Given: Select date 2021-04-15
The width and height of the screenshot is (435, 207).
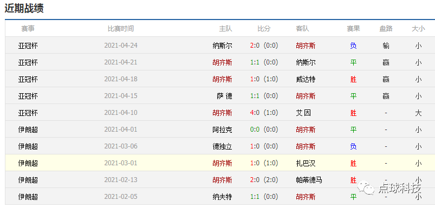Looking at the screenshot, I should (121, 96).
